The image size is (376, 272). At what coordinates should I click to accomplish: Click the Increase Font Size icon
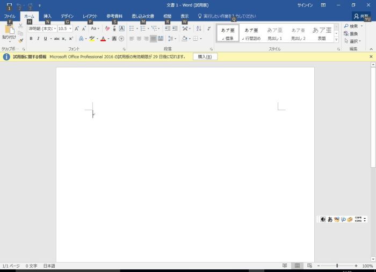77,28
